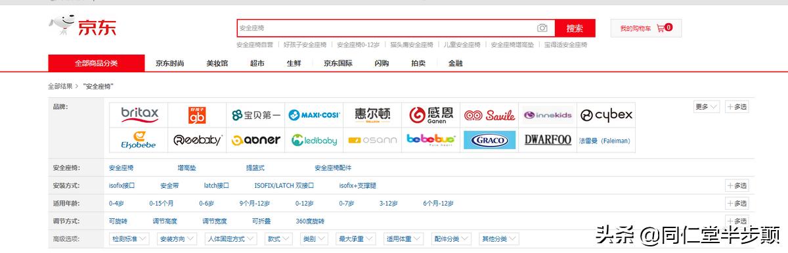Select the DWARFOO brand logo
The height and width of the screenshot is (253, 788).
point(548,140)
